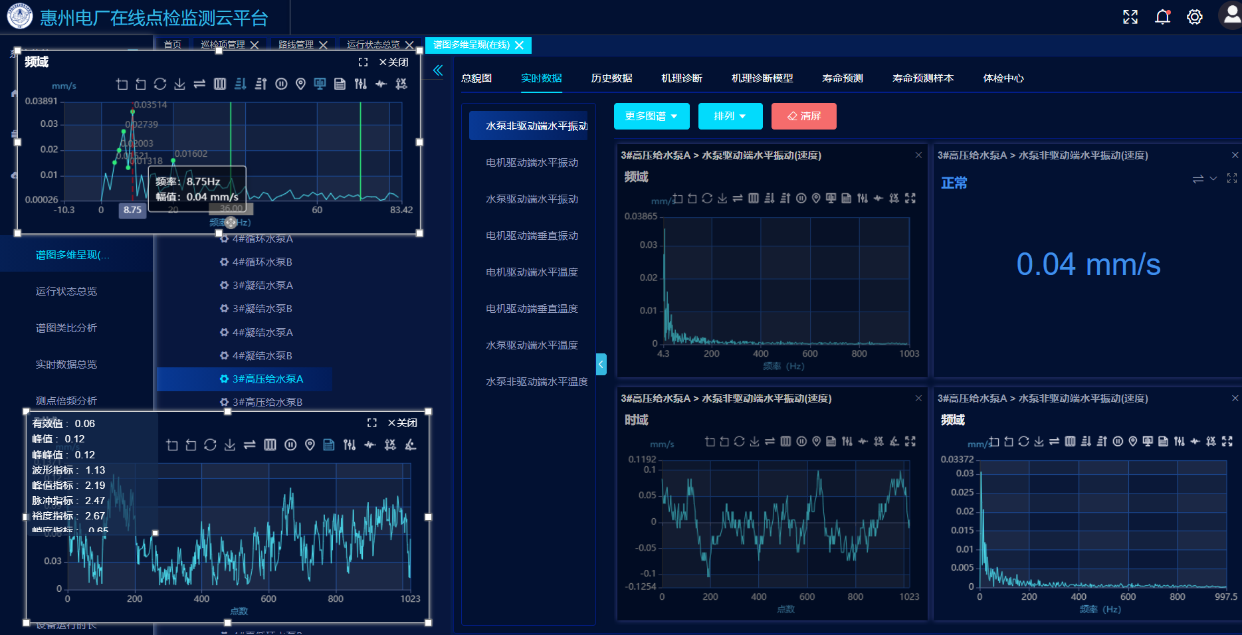This screenshot has height=635, width=1242.
Task: Close the top-left 频域 popup via 关闭
Action: point(394,62)
